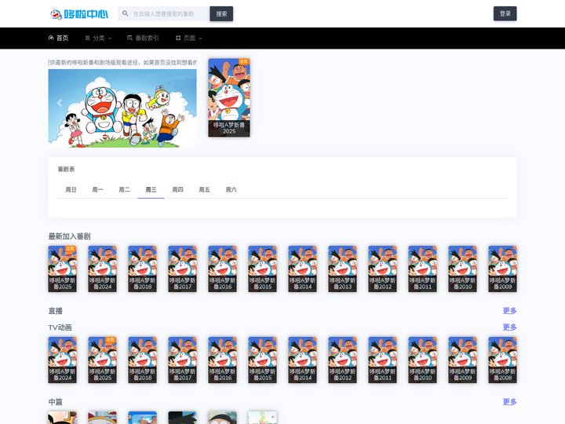
Task: Click the 中篇 section heading
Action: [56, 402]
